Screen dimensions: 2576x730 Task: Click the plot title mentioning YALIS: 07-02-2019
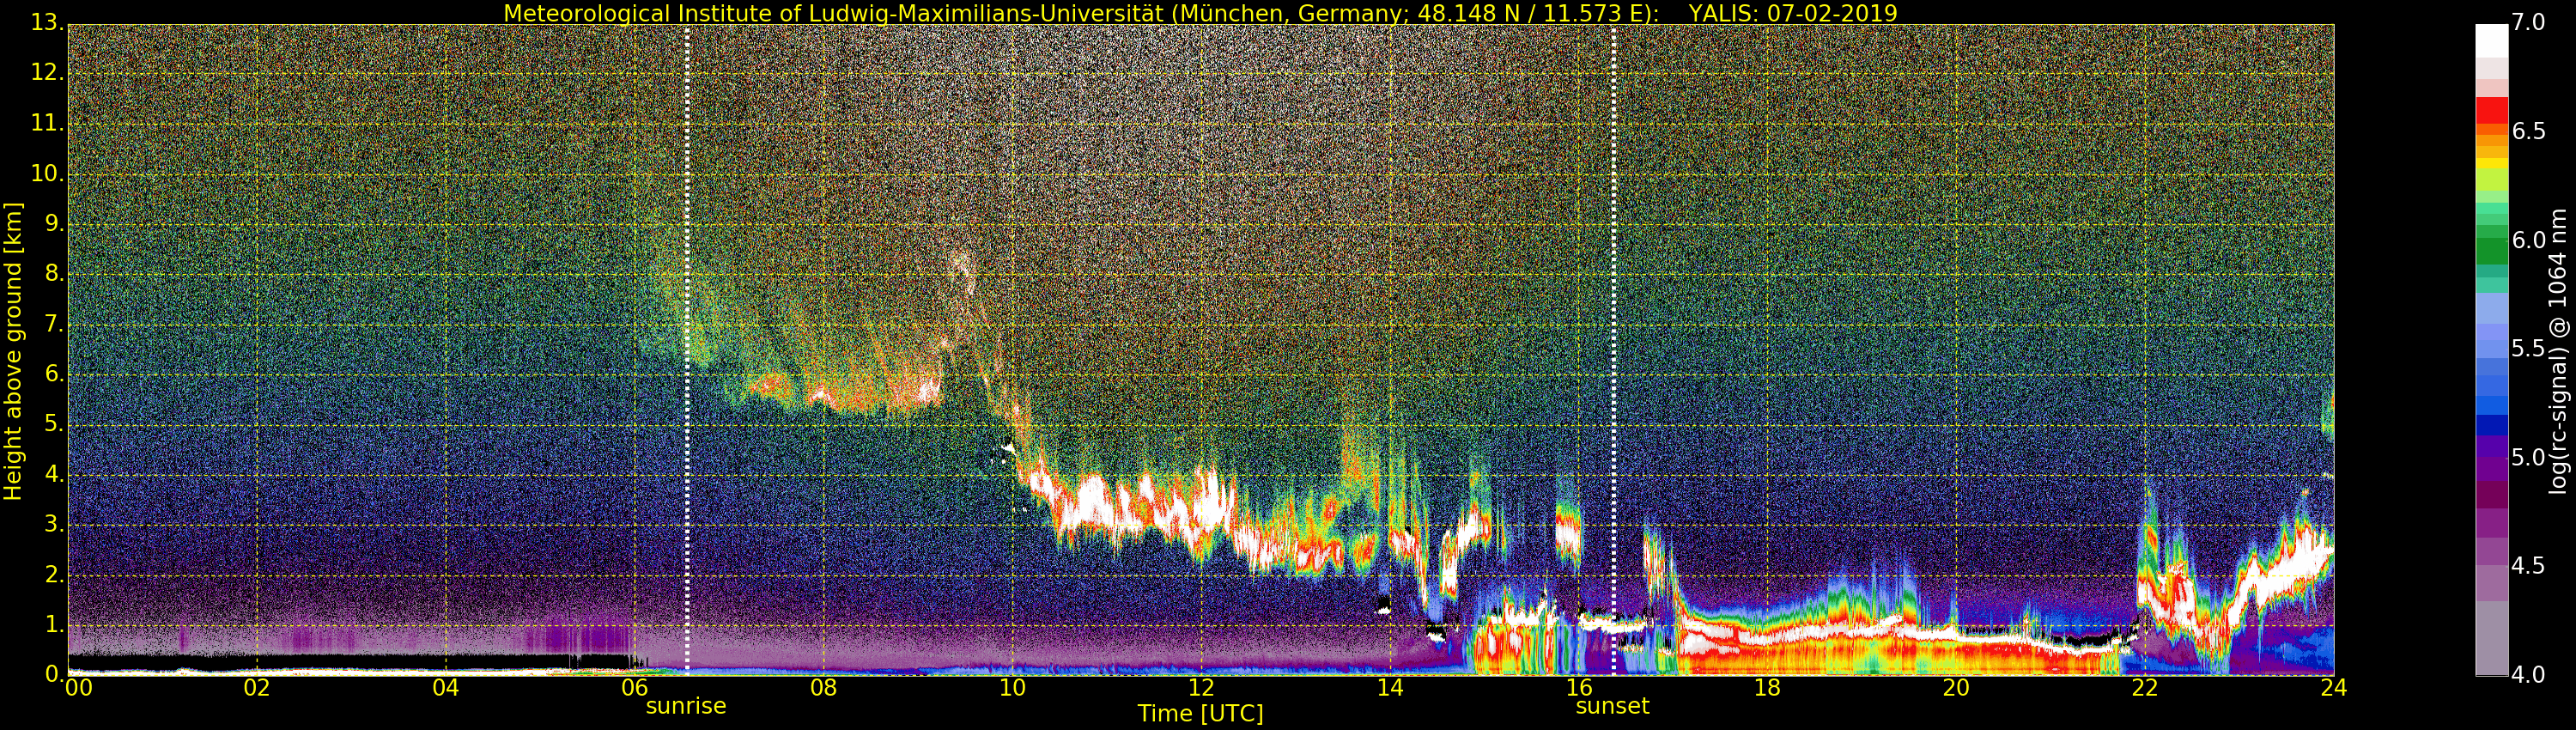click(1200, 13)
